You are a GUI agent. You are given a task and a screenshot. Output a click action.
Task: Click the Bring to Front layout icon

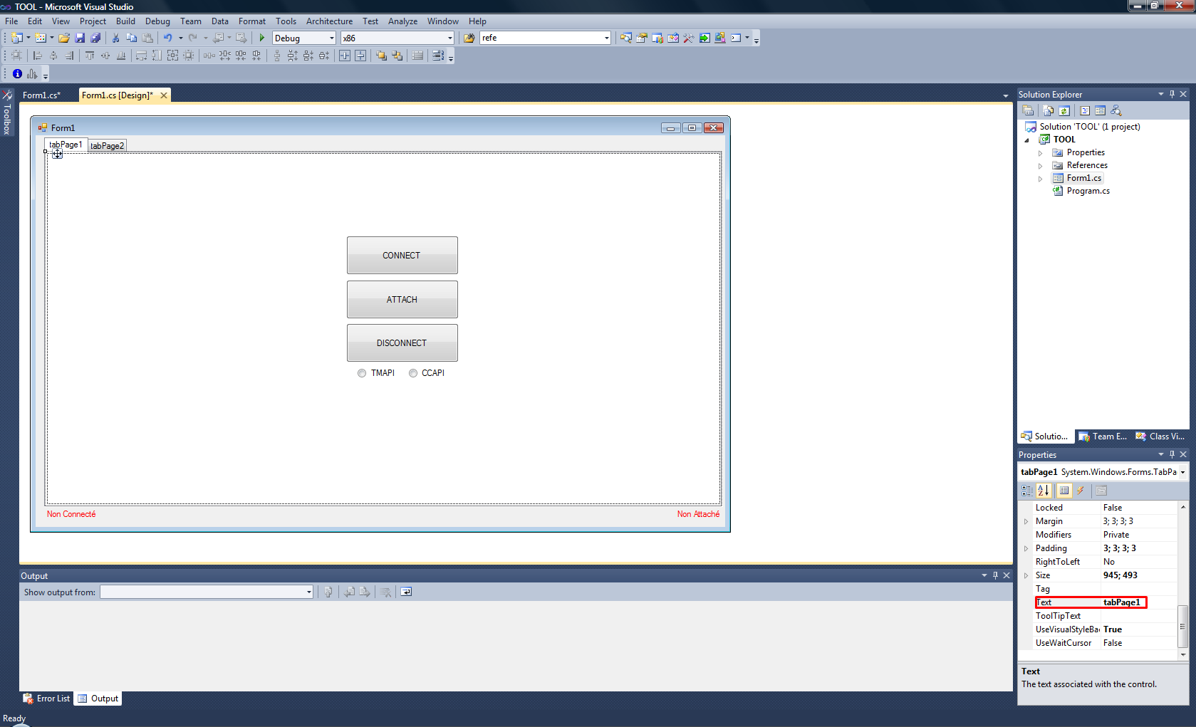[381, 56]
